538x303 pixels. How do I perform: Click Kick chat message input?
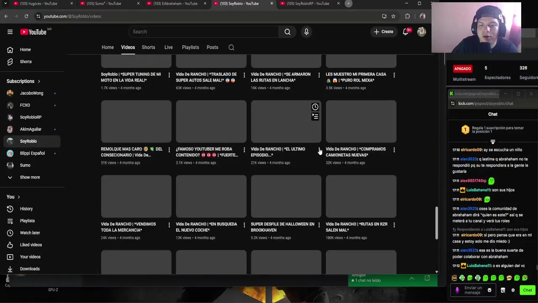click(x=473, y=290)
